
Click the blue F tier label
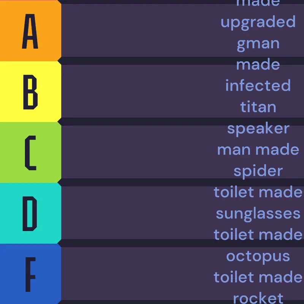(30, 274)
